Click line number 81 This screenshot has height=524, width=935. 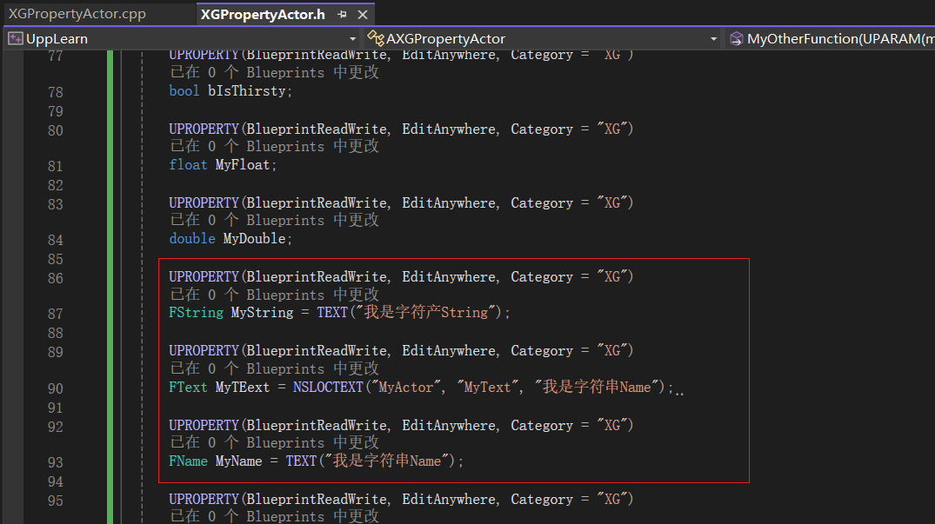click(56, 166)
